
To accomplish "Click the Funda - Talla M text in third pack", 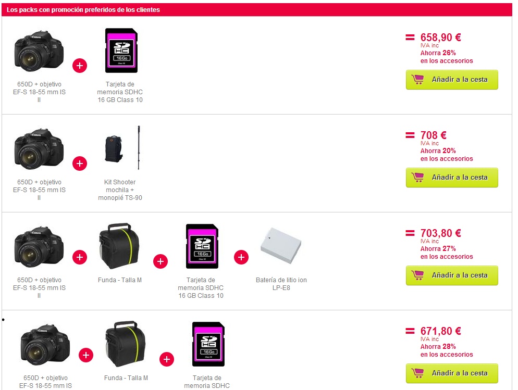I will 119,280.
